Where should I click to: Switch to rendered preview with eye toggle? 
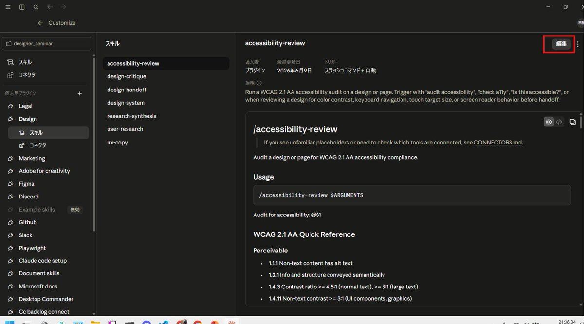point(548,122)
